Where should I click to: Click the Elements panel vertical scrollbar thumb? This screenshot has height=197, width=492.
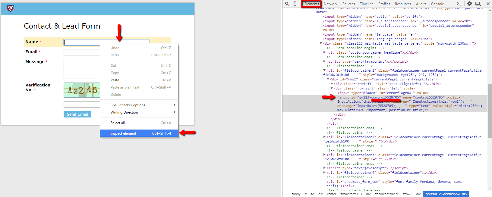click(x=490, y=111)
